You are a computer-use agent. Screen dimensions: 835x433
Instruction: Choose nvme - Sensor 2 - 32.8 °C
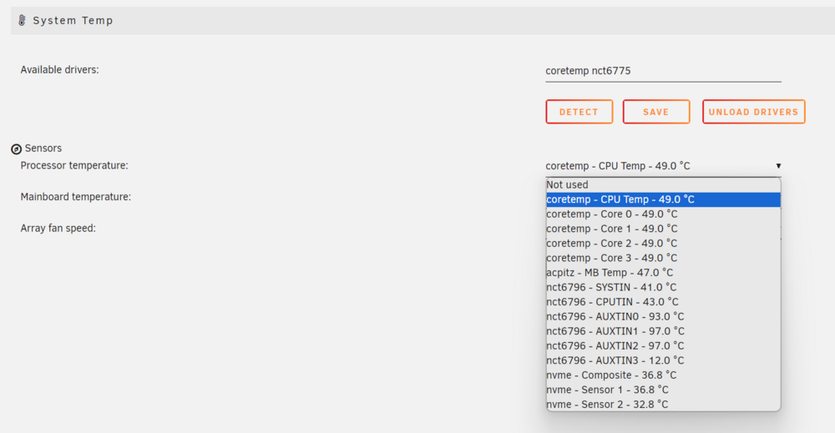pos(663,405)
